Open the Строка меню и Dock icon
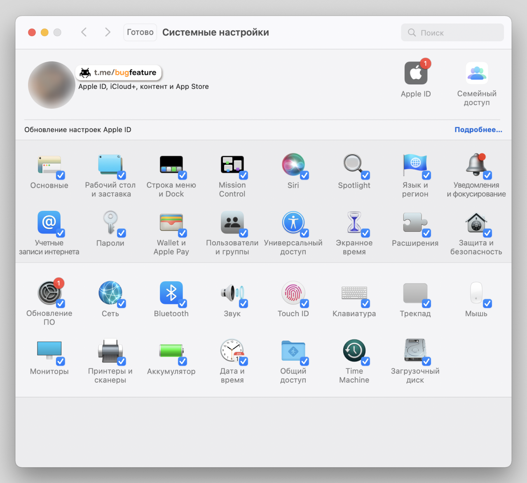Image resolution: width=527 pixels, height=483 pixels. 171,165
